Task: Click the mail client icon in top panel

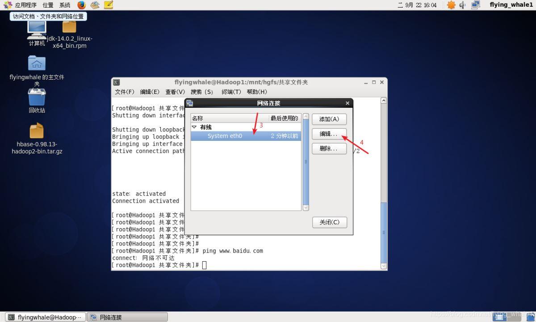Action: (95, 5)
